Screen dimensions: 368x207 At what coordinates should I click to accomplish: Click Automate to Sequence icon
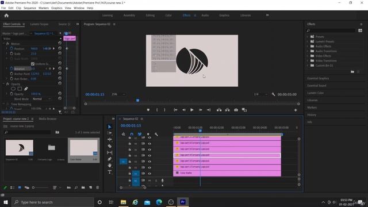69,187
